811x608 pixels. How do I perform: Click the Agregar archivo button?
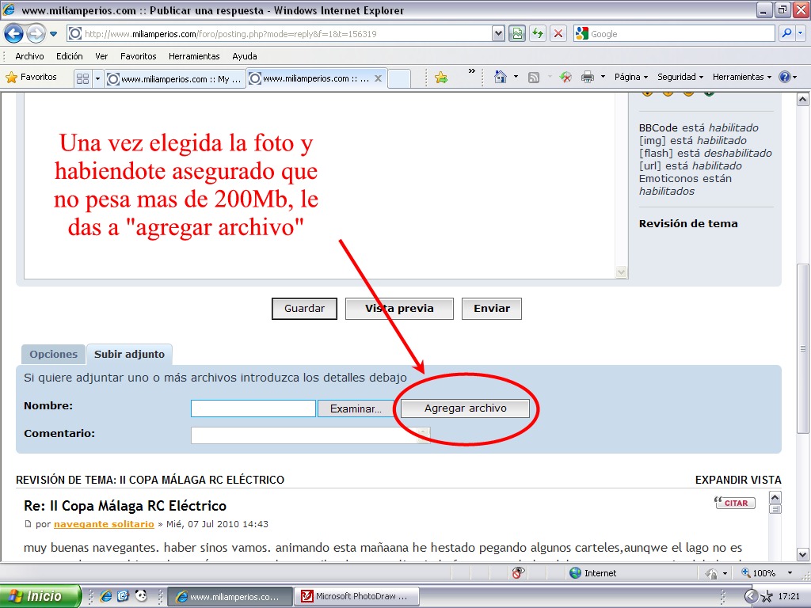465,408
